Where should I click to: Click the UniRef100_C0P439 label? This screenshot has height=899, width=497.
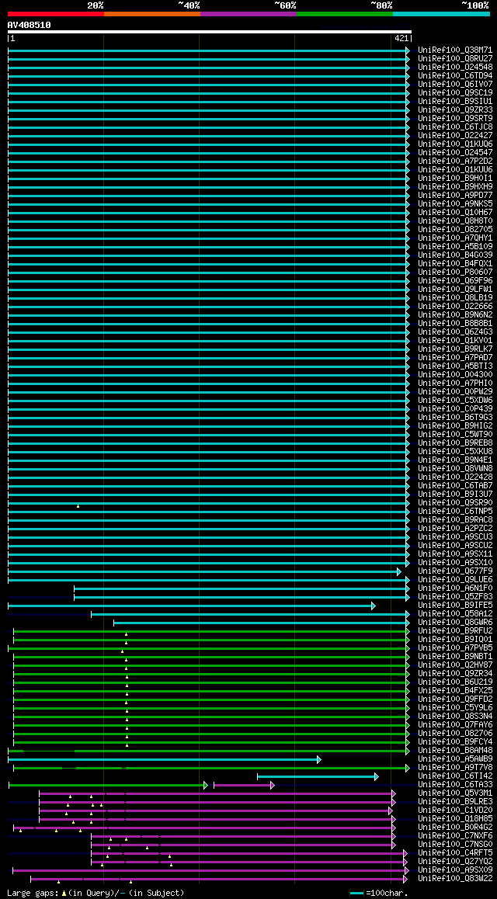click(455, 409)
